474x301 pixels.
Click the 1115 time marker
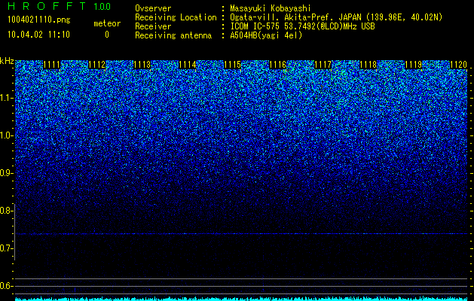[232, 65]
